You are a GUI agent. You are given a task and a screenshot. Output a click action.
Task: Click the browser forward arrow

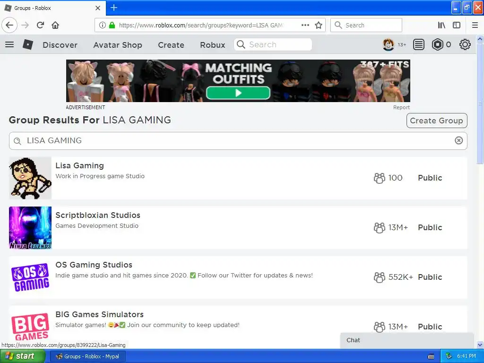(x=26, y=25)
